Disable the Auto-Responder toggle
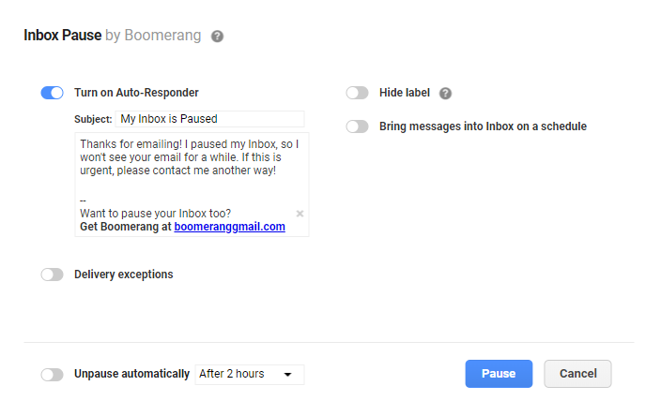Viewport: 661px width, 401px height. coord(52,93)
